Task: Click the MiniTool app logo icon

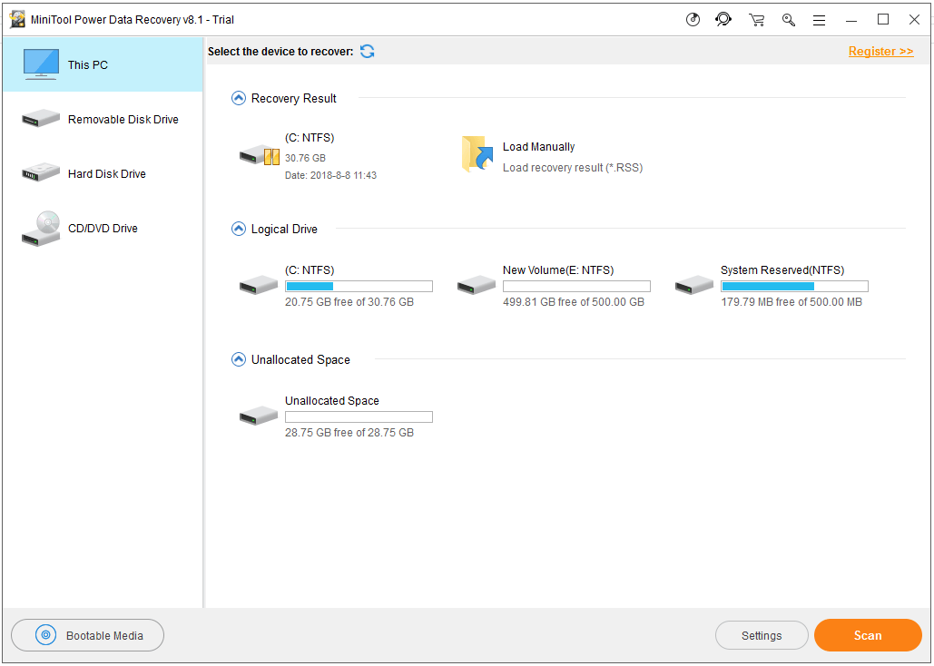Action: (17, 20)
